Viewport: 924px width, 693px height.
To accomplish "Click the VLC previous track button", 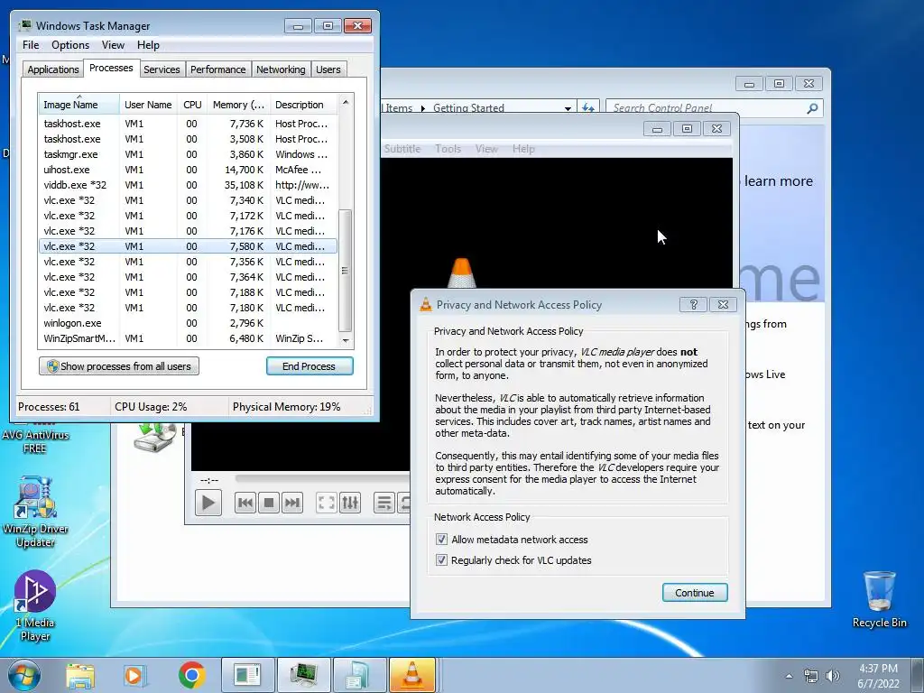I will coord(245,503).
